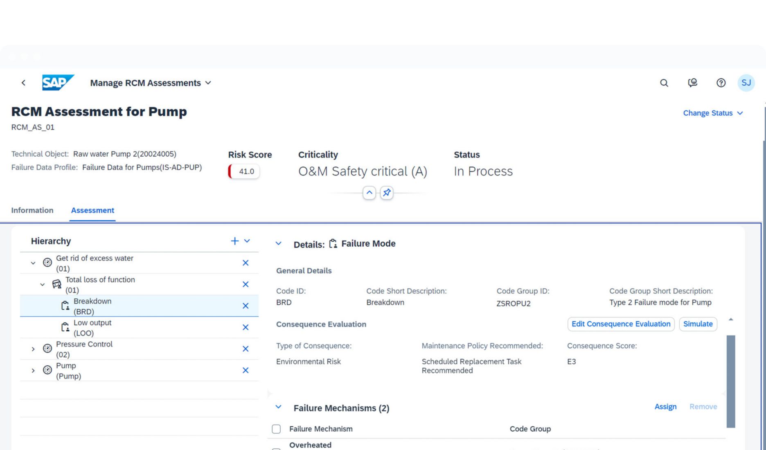Collapse the Get rid of excess water node
Screen dimensions: 766x450
pyautogui.click(x=33, y=263)
